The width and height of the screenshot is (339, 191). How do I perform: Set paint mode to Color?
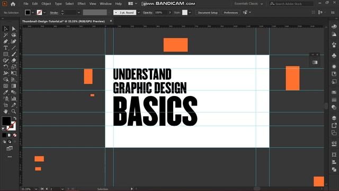[x=4, y=135]
